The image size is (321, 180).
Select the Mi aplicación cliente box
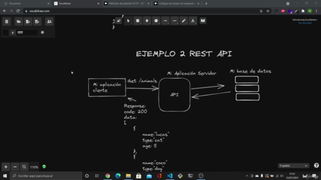point(107,87)
